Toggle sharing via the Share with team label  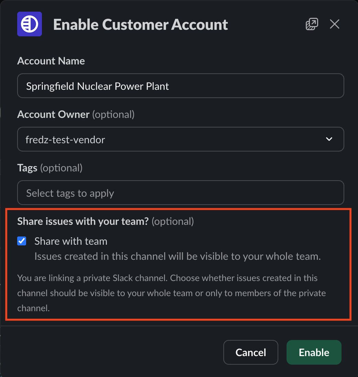tap(71, 241)
